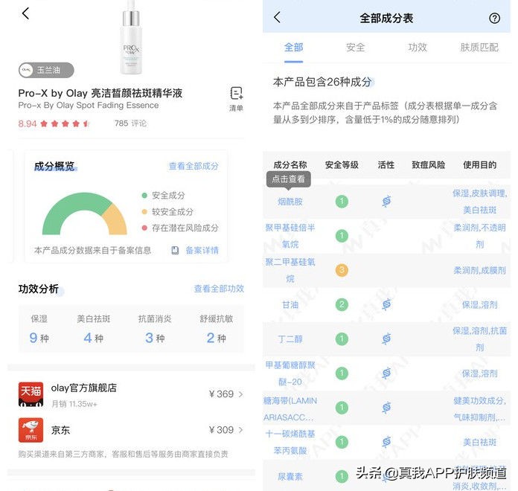Add product to 清单 list icon

[236, 99]
